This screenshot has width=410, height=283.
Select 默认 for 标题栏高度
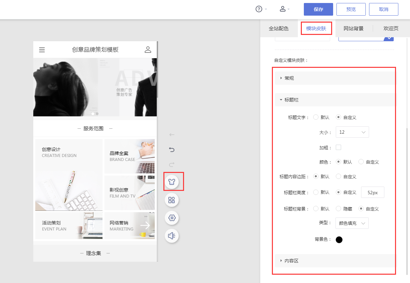point(316,192)
